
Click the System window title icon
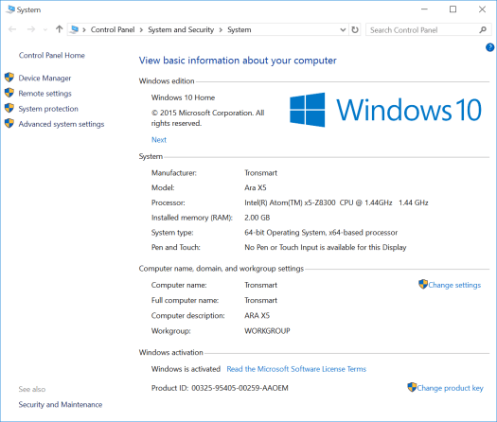pyautogui.click(x=10, y=9)
